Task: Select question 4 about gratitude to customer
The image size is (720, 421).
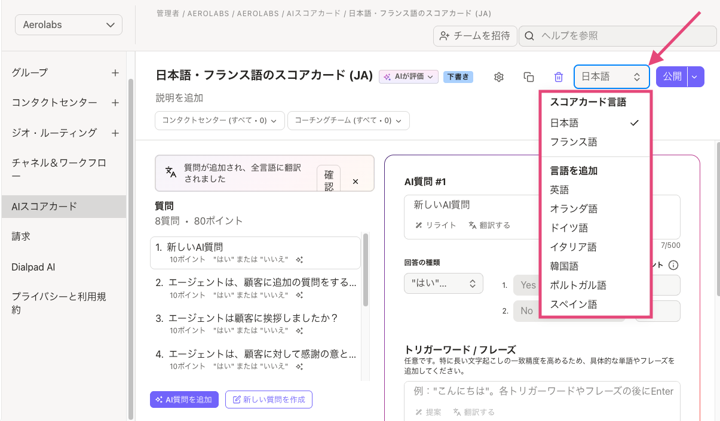Action: click(255, 359)
